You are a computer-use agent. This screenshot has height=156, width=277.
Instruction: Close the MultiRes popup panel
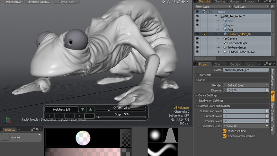pos(145,107)
